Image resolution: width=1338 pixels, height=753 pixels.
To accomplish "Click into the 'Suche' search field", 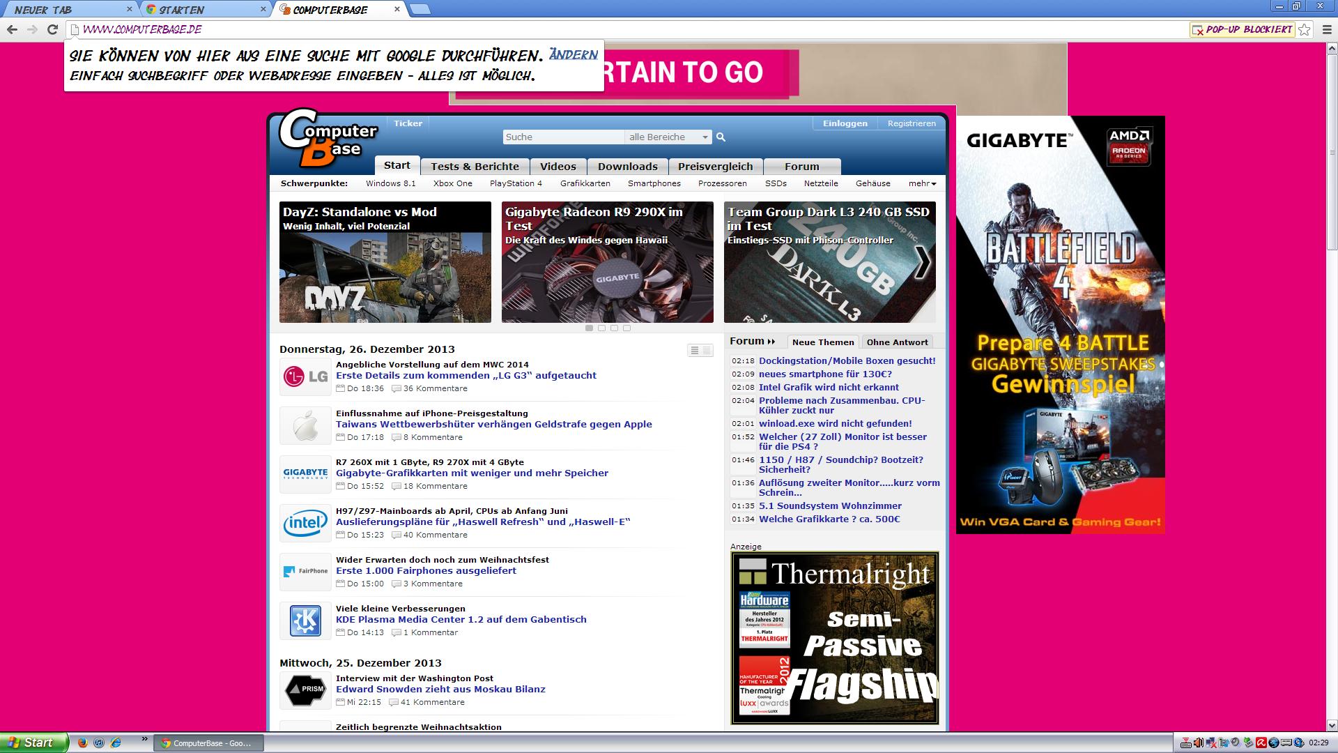I will pyautogui.click(x=562, y=137).
